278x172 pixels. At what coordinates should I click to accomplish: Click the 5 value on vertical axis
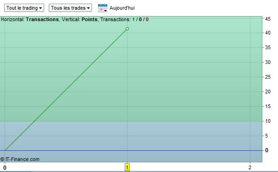266,136
